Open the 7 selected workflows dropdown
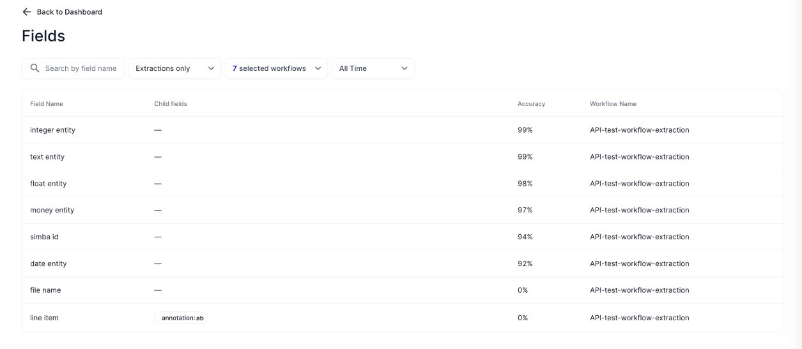Screen dimensions: 802x349 click(x=276, y=68)
